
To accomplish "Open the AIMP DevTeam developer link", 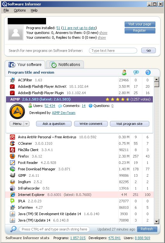I will 64,113.
